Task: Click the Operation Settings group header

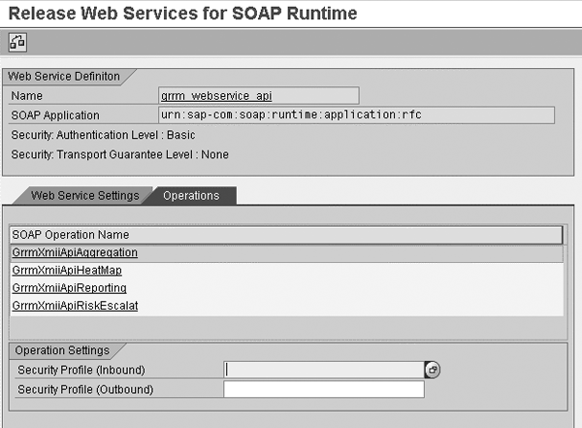Action: [64, 350]
